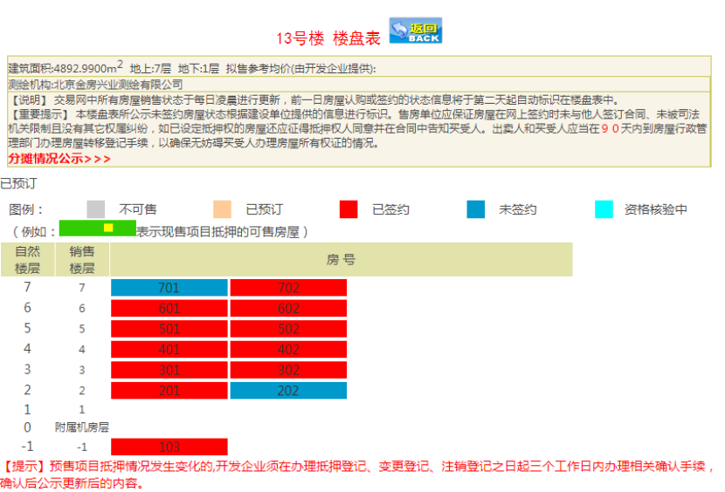Click the 房号 column header
The image size is (725, 492).
(x=342, y=260)
